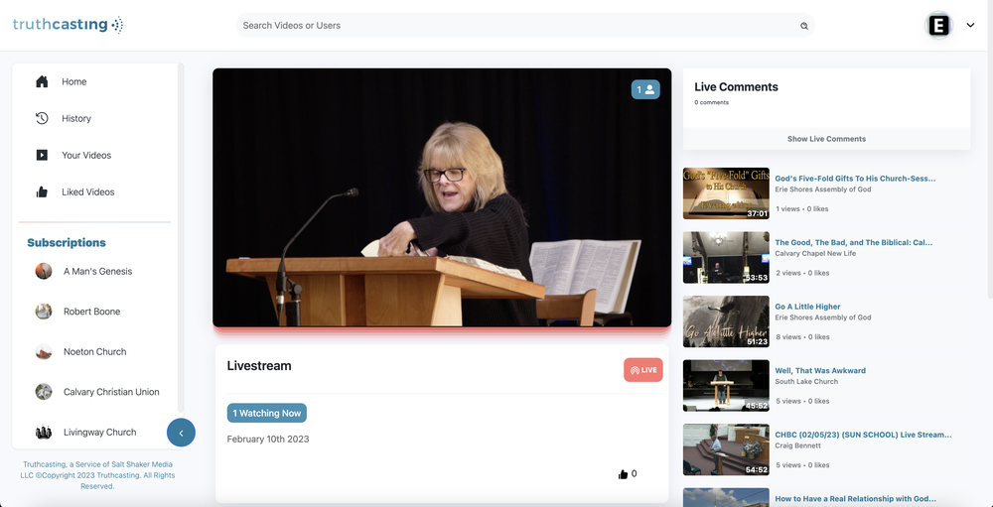The width and height of the screenshot is (993, 507).
Task: Click the Liked Videos thumbs-up icon
Action: pos(42,191)
